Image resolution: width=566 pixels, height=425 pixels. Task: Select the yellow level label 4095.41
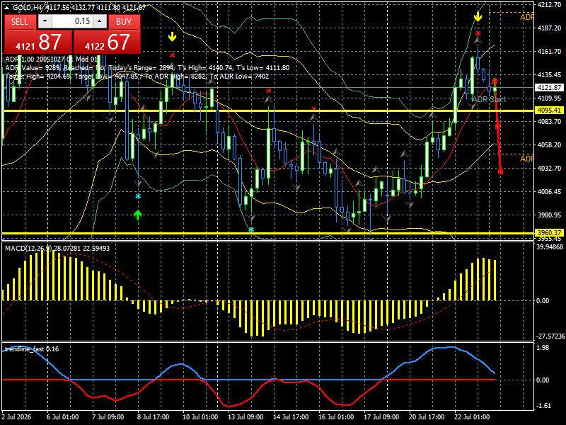549,110
